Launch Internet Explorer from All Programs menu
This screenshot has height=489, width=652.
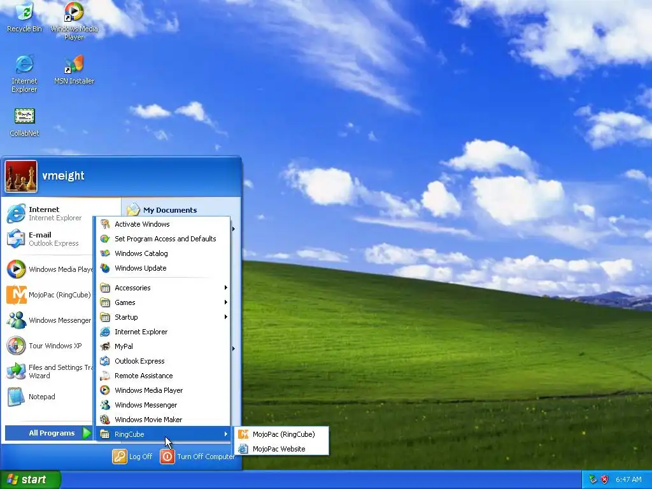163,332
